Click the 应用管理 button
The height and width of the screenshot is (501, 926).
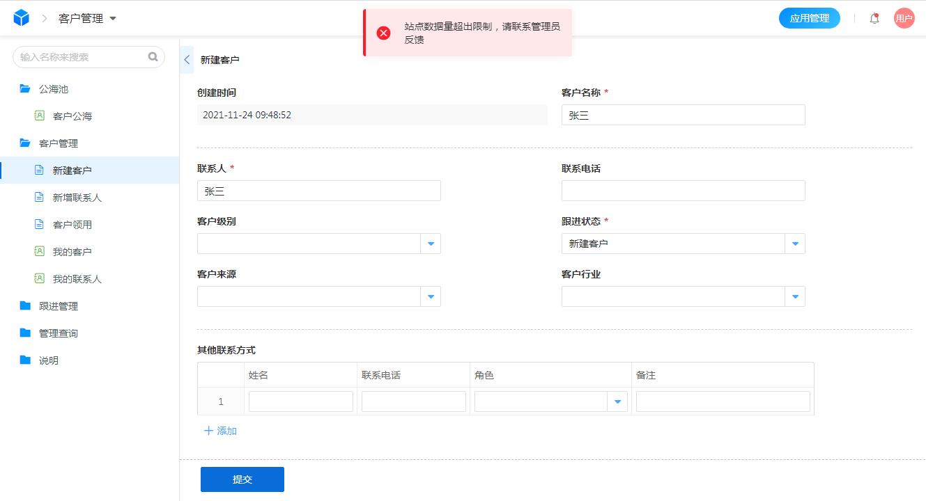809,18
